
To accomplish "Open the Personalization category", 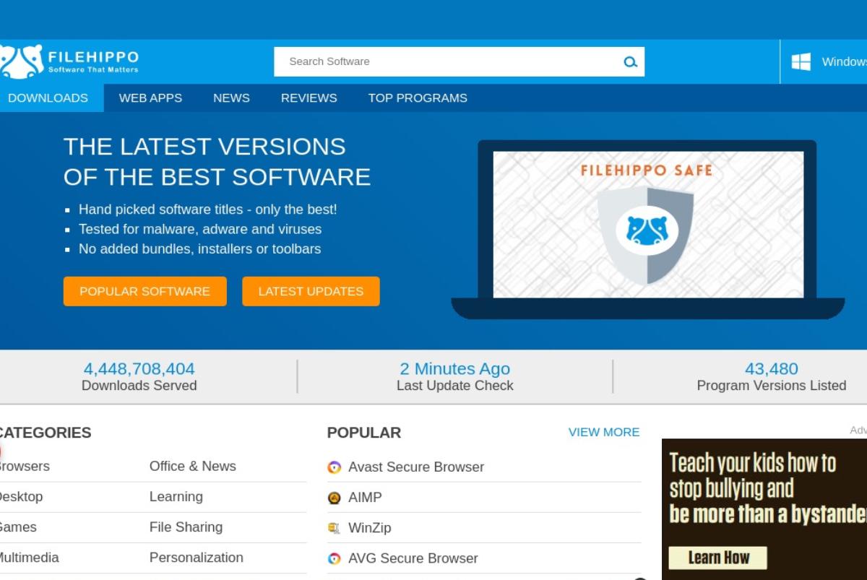I will coord(197,558).
